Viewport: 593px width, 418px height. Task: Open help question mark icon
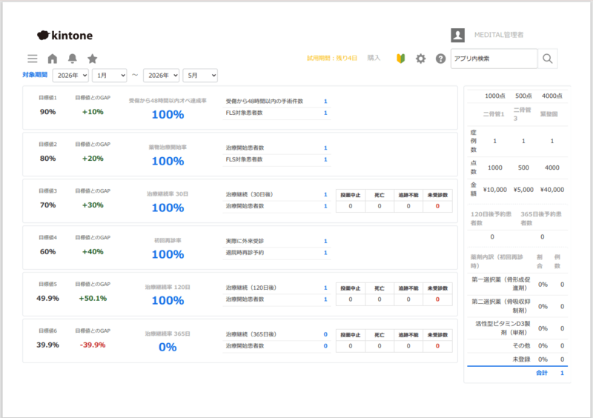pyautogui.click(x=440, y=59)
